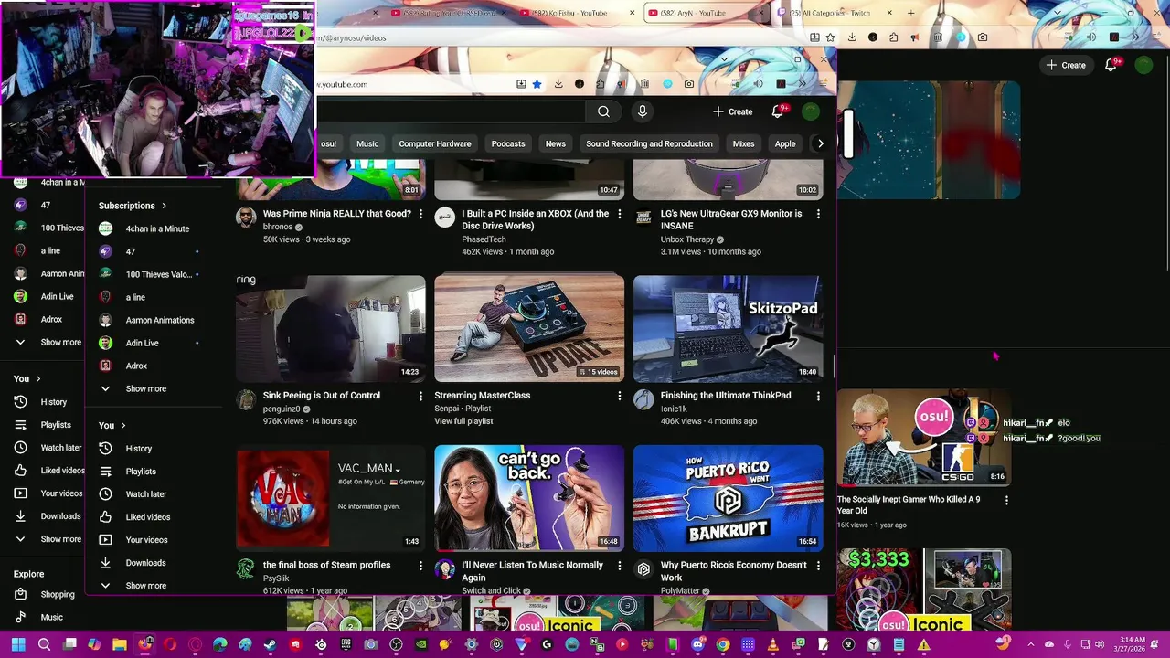Click the voice search microphone icon

coord(643,111)
